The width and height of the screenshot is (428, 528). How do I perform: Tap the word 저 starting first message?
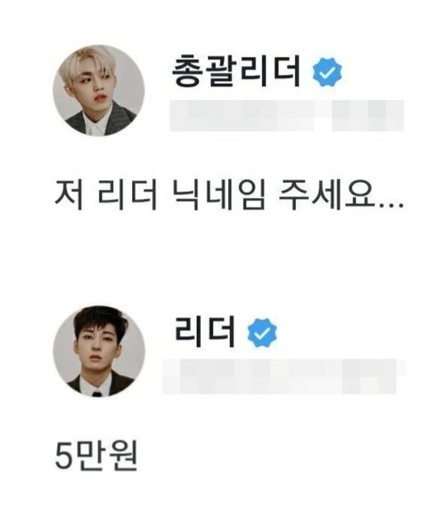pos(69,195)
